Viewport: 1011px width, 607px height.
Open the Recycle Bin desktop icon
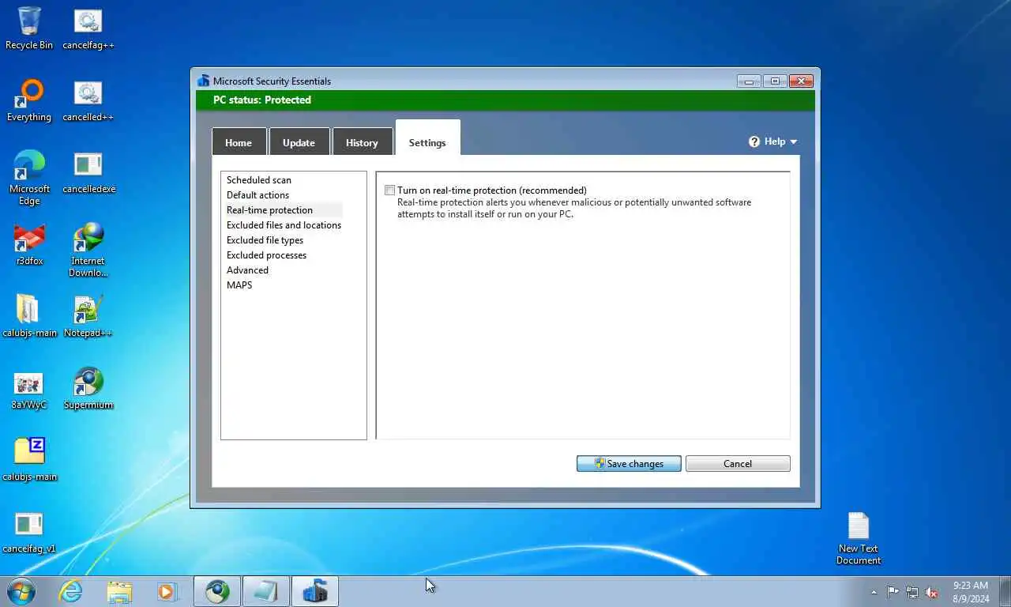click(29, 28)
